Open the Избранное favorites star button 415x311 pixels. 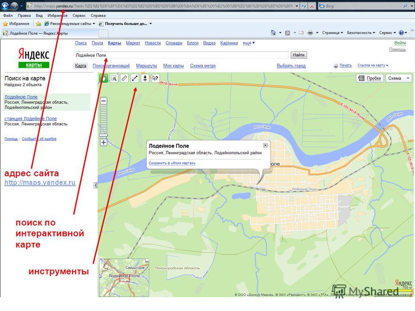click(x=16, y=24)
